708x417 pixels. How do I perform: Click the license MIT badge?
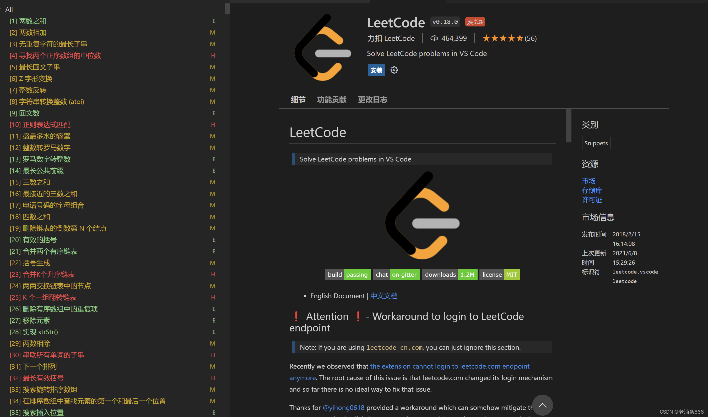click(x=500, y=275)
